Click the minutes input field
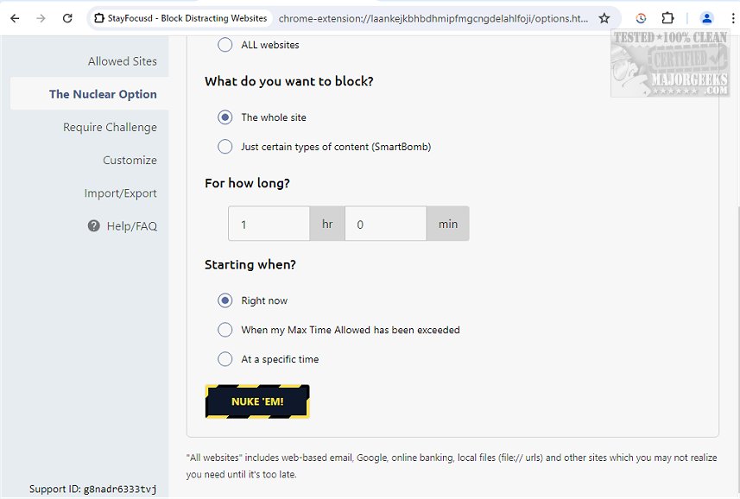740x499 pixels. pyautogui.click(x=385, y=224)
